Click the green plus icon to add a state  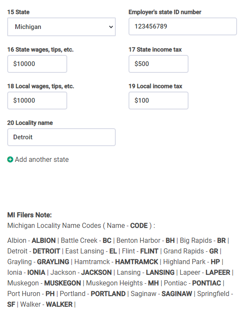10,159
